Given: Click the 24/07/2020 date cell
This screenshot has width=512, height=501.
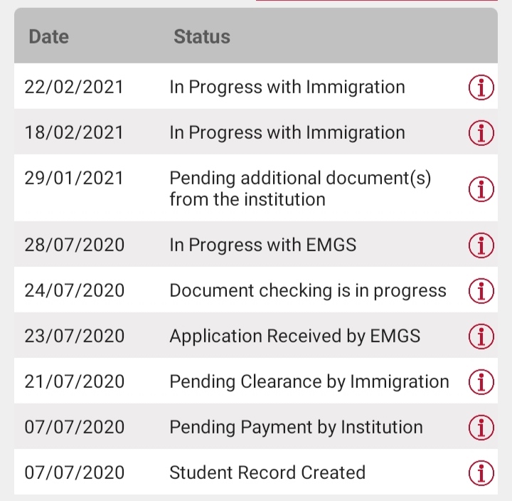Looking at the screenshot, I should [x=74, y=290].
